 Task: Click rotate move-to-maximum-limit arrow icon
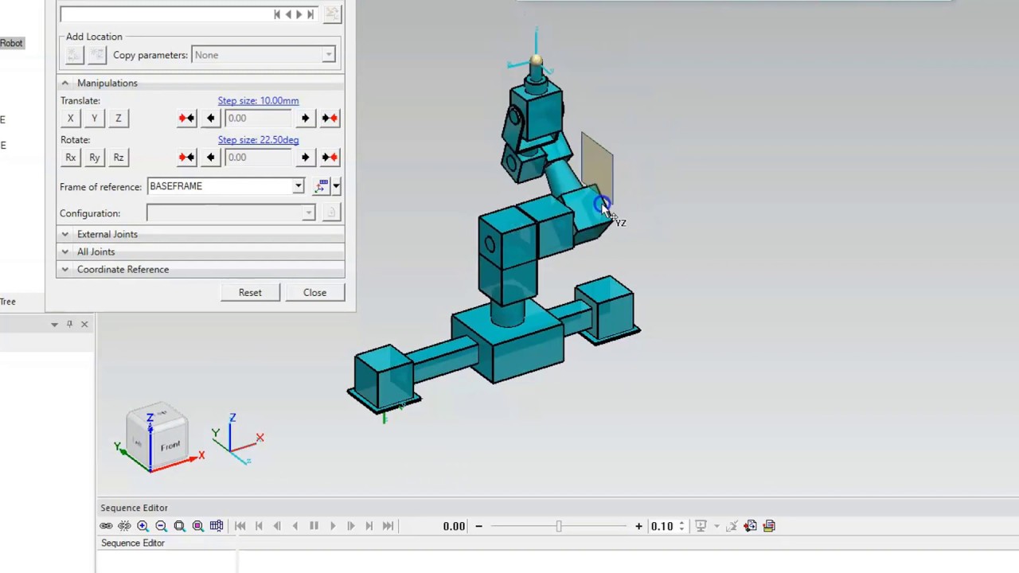coord(330,158)
